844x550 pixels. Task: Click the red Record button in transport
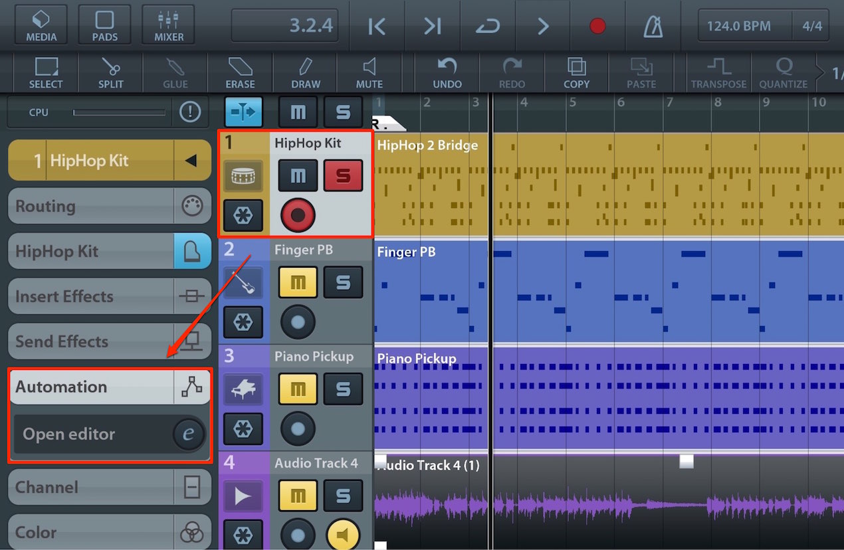pyautogui.click(x=597, y=26)
